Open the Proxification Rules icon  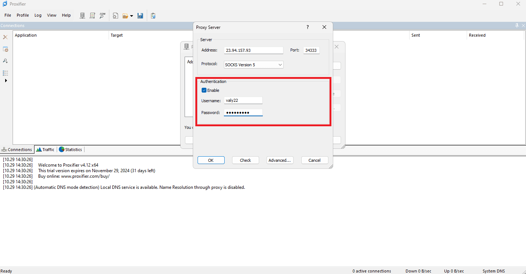[x=92, y=15]
